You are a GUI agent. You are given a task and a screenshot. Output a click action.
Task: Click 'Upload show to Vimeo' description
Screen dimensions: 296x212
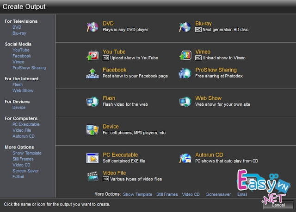(224, 58)
